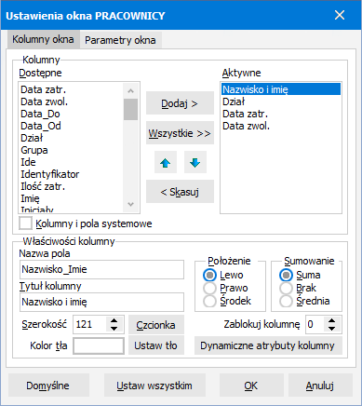The height and width of the screenshot is (406, 362).
Task: Select Dział in Aktywne list
Action: pyautogui.click(x=281, y=101)
